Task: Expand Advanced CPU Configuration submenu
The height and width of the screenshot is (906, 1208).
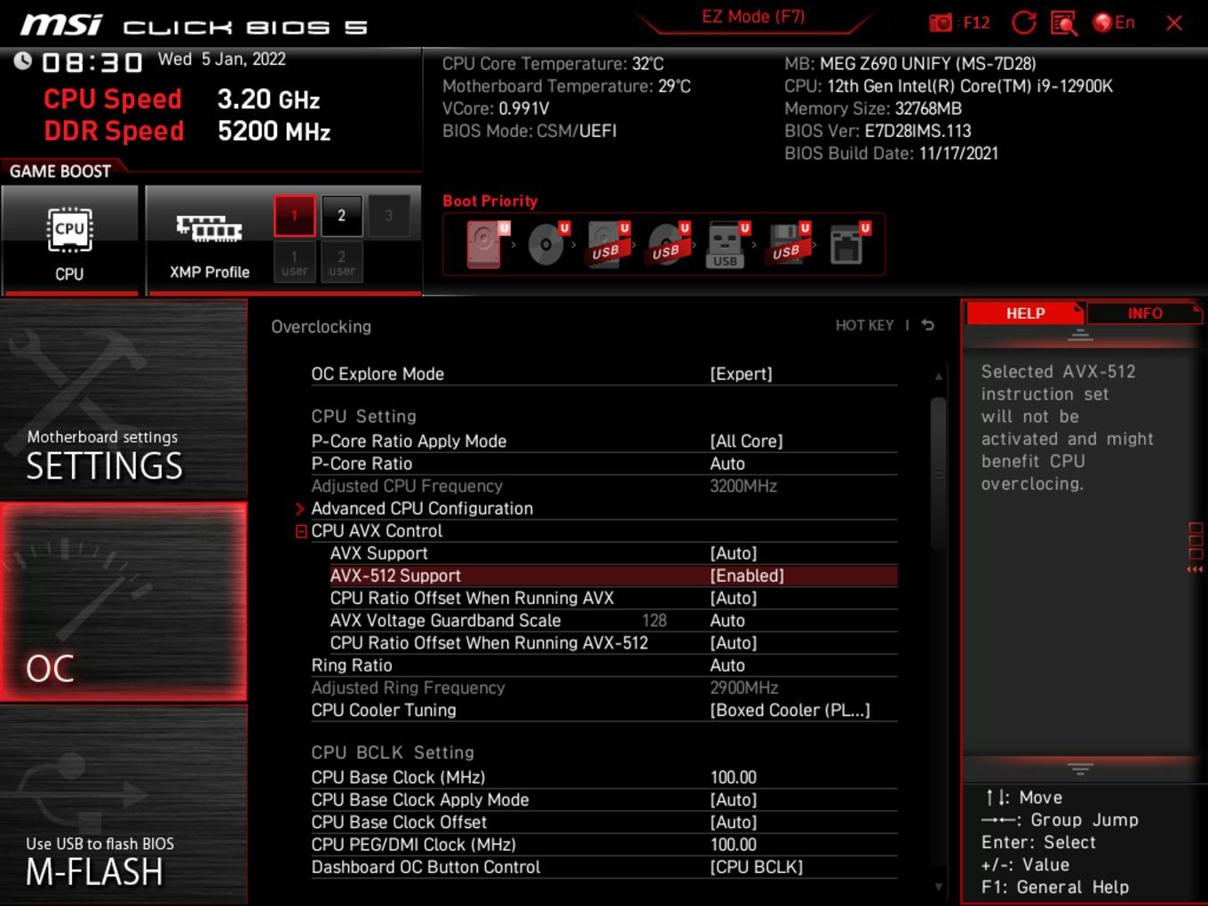Action: [x=422, y=508]
